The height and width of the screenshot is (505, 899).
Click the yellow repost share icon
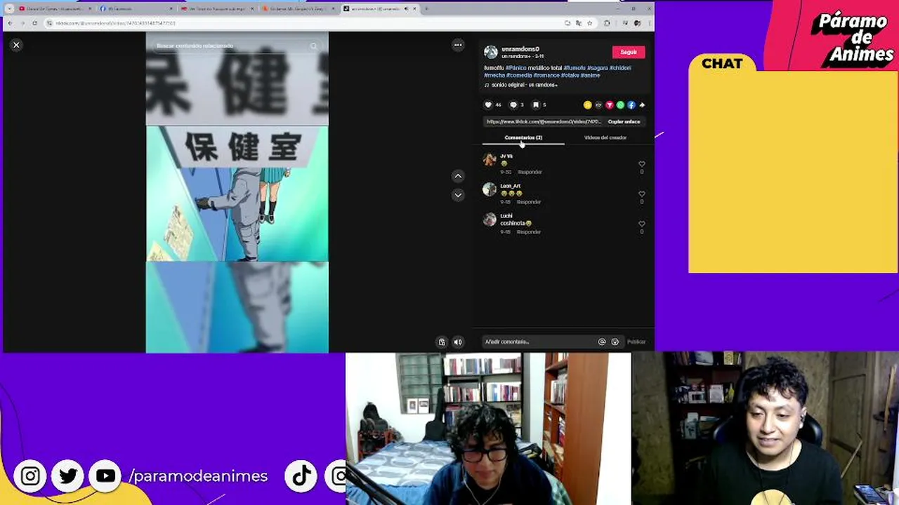(588, 105)
